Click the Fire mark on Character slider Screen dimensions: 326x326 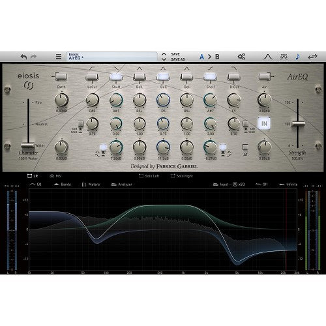(x=38, y=102)
